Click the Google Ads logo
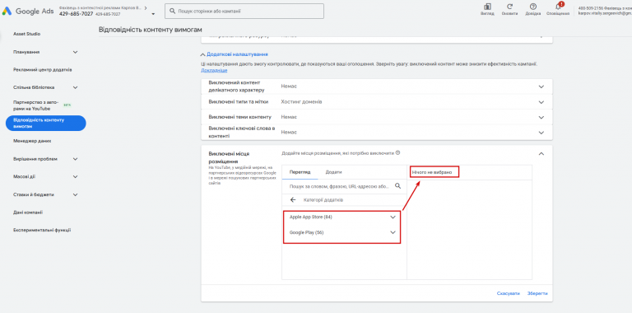Screen dimensions: 632x313 [x=27, y=12]
